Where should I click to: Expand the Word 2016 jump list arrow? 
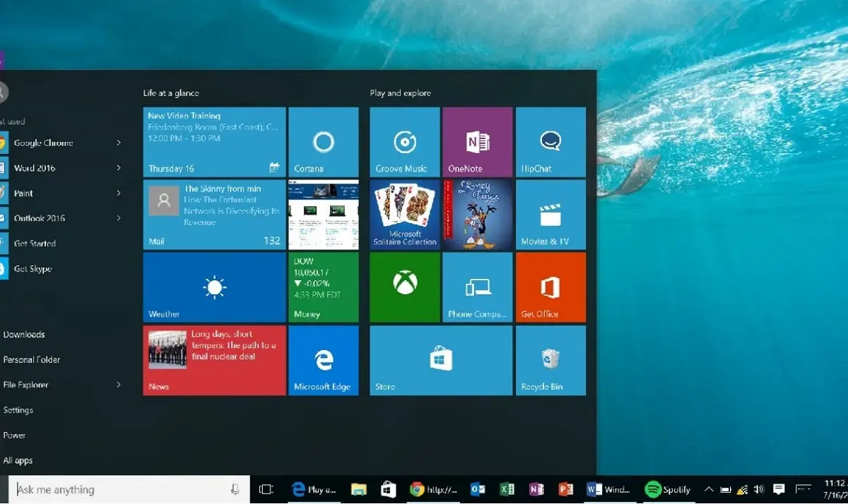(x=119, y=168)
